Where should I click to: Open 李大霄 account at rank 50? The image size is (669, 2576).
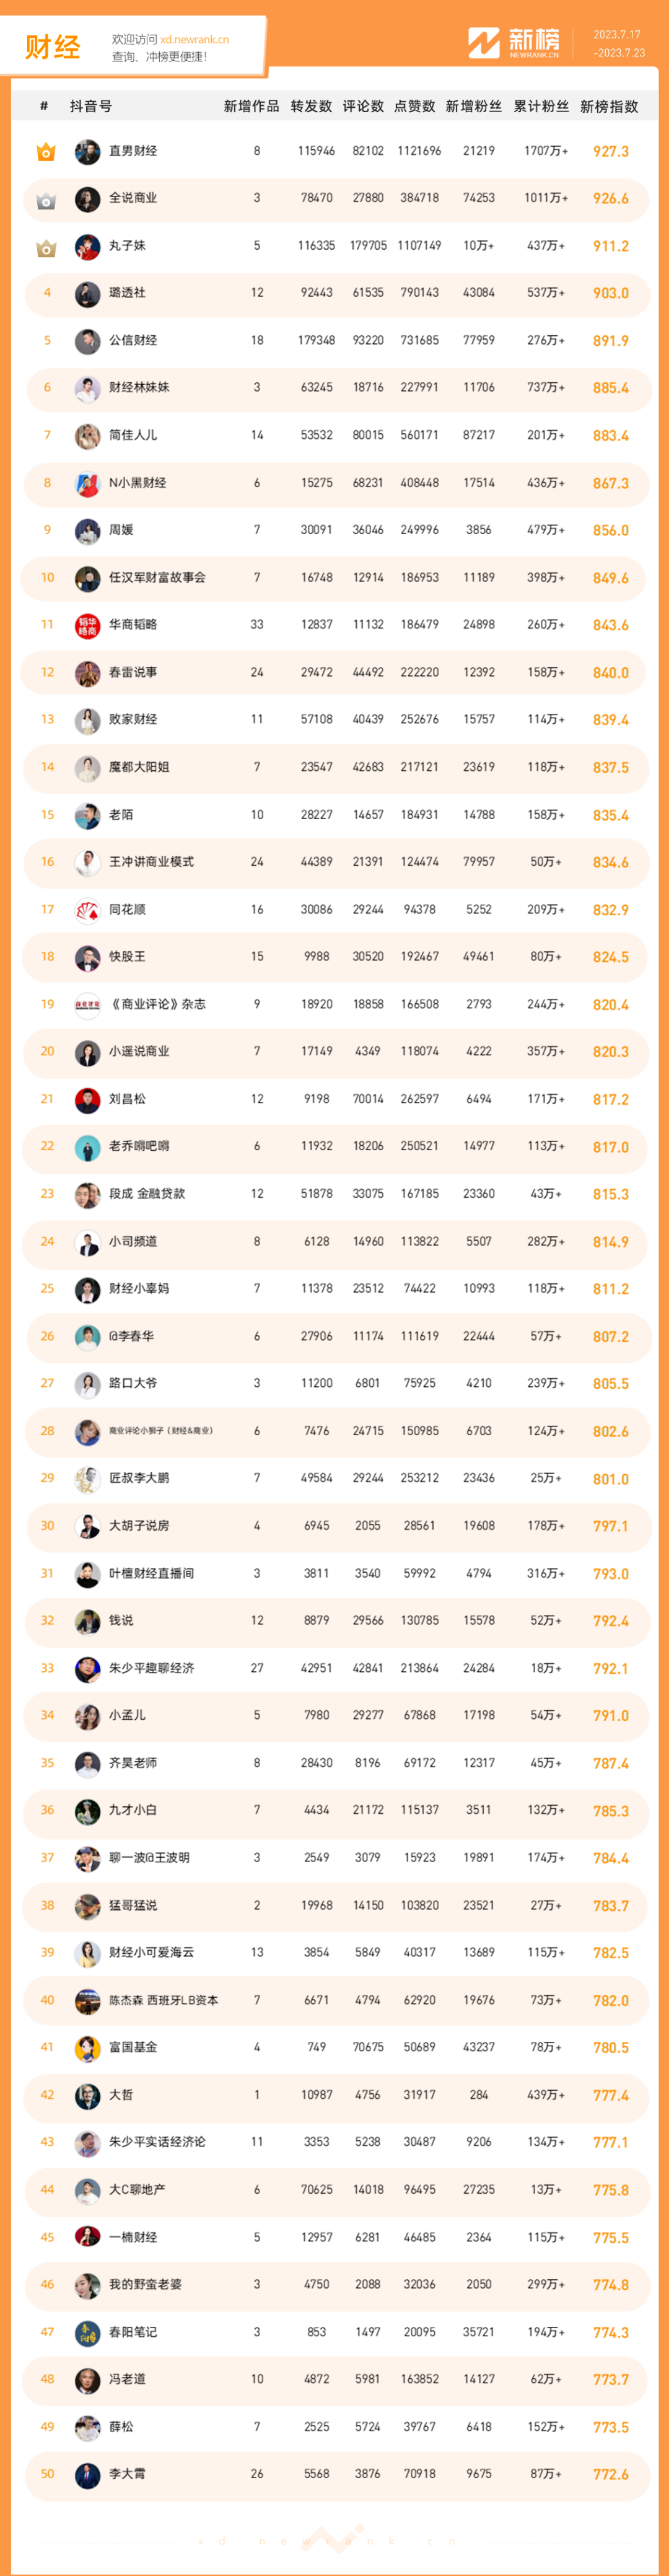point(127,2474)
